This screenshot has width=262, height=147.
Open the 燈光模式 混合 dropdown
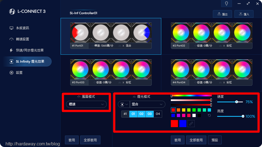[x=147, y=104]
